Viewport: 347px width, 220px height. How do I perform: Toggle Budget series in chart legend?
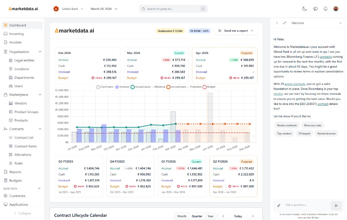click(209, 87)
